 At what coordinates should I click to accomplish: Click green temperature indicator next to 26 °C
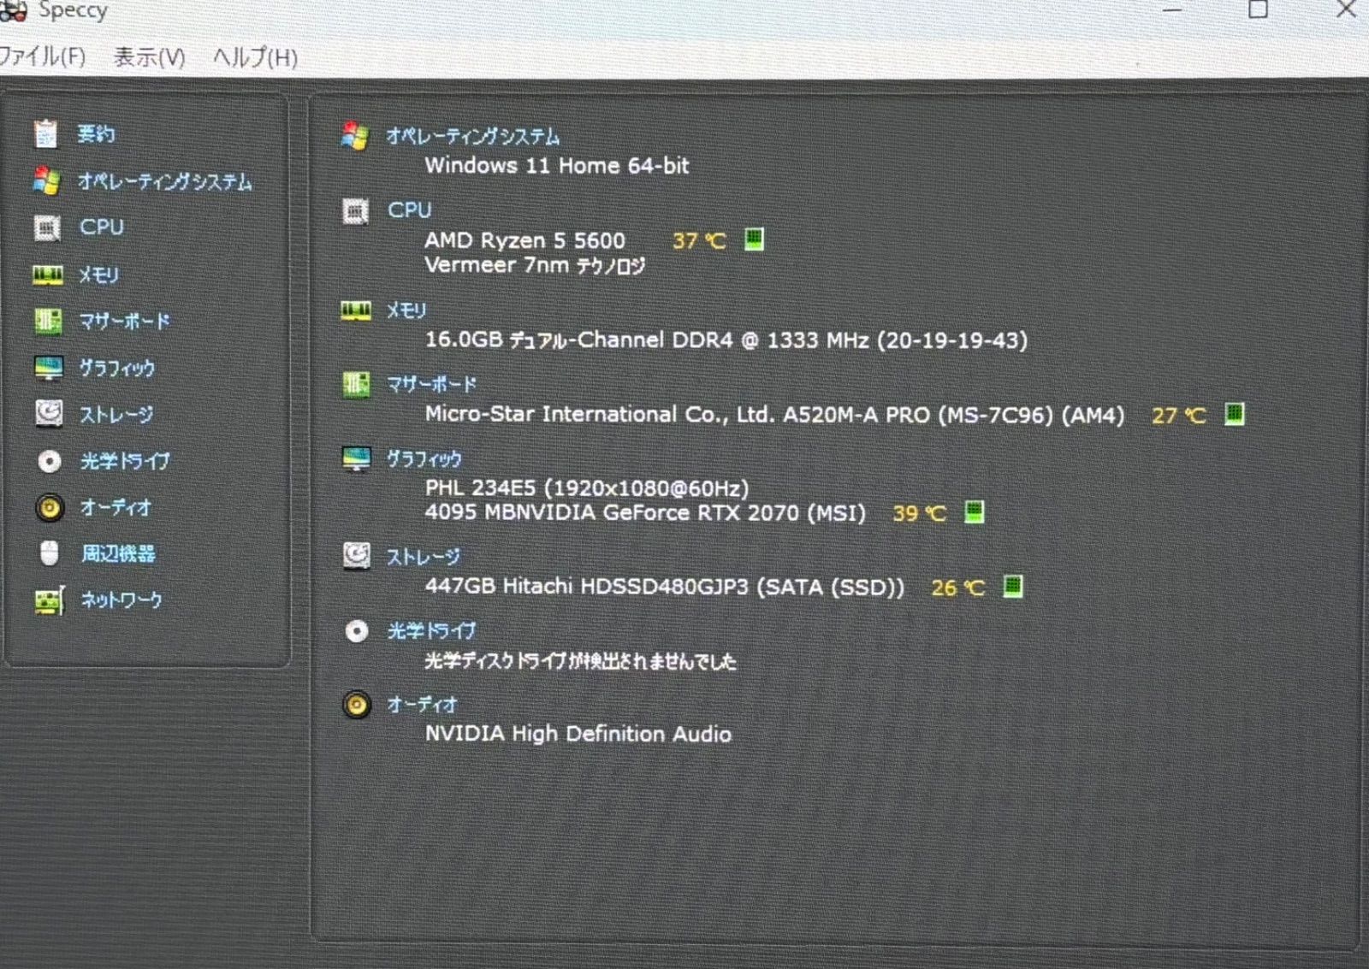point(1012,586)
